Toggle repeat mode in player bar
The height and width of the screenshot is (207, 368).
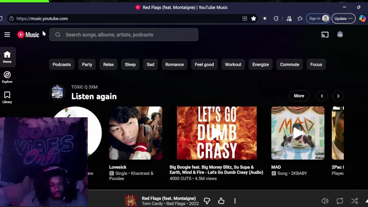[340, 201]
